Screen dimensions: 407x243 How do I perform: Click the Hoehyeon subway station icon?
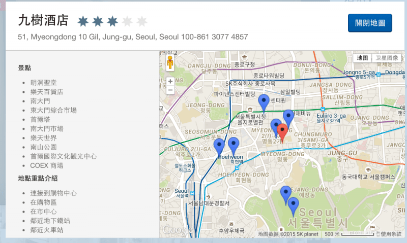237,168
